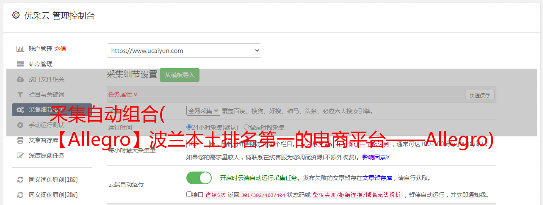Click the 云端自动运行 row label
The width and height of the screenshot is (543, 205).
click(126, 184)
